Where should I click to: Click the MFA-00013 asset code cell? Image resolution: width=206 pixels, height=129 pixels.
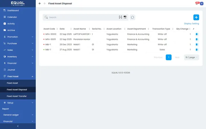[x=51, y=34]
